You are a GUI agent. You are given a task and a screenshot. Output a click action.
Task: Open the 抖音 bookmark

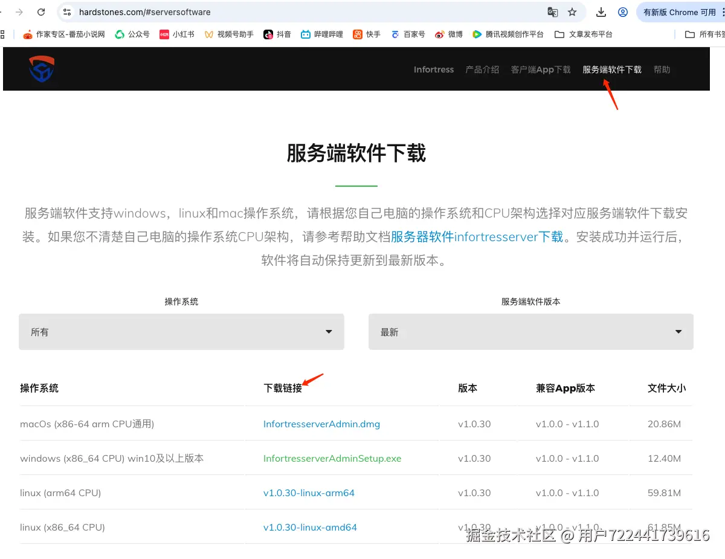pyautogui.click(x=277, y=34)
